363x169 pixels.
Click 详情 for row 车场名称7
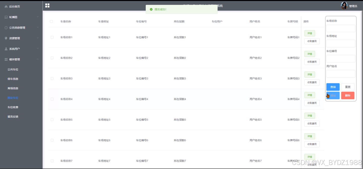pyautogui.click(x=310, y=157)
